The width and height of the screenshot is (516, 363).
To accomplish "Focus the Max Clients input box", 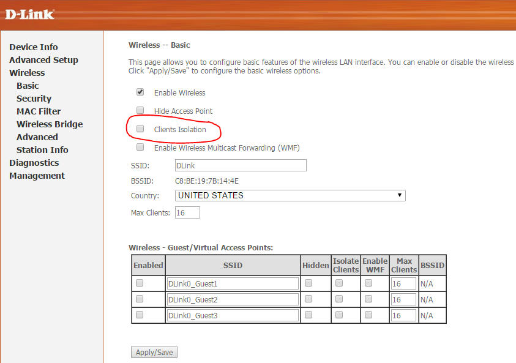I will pos(187,213).
